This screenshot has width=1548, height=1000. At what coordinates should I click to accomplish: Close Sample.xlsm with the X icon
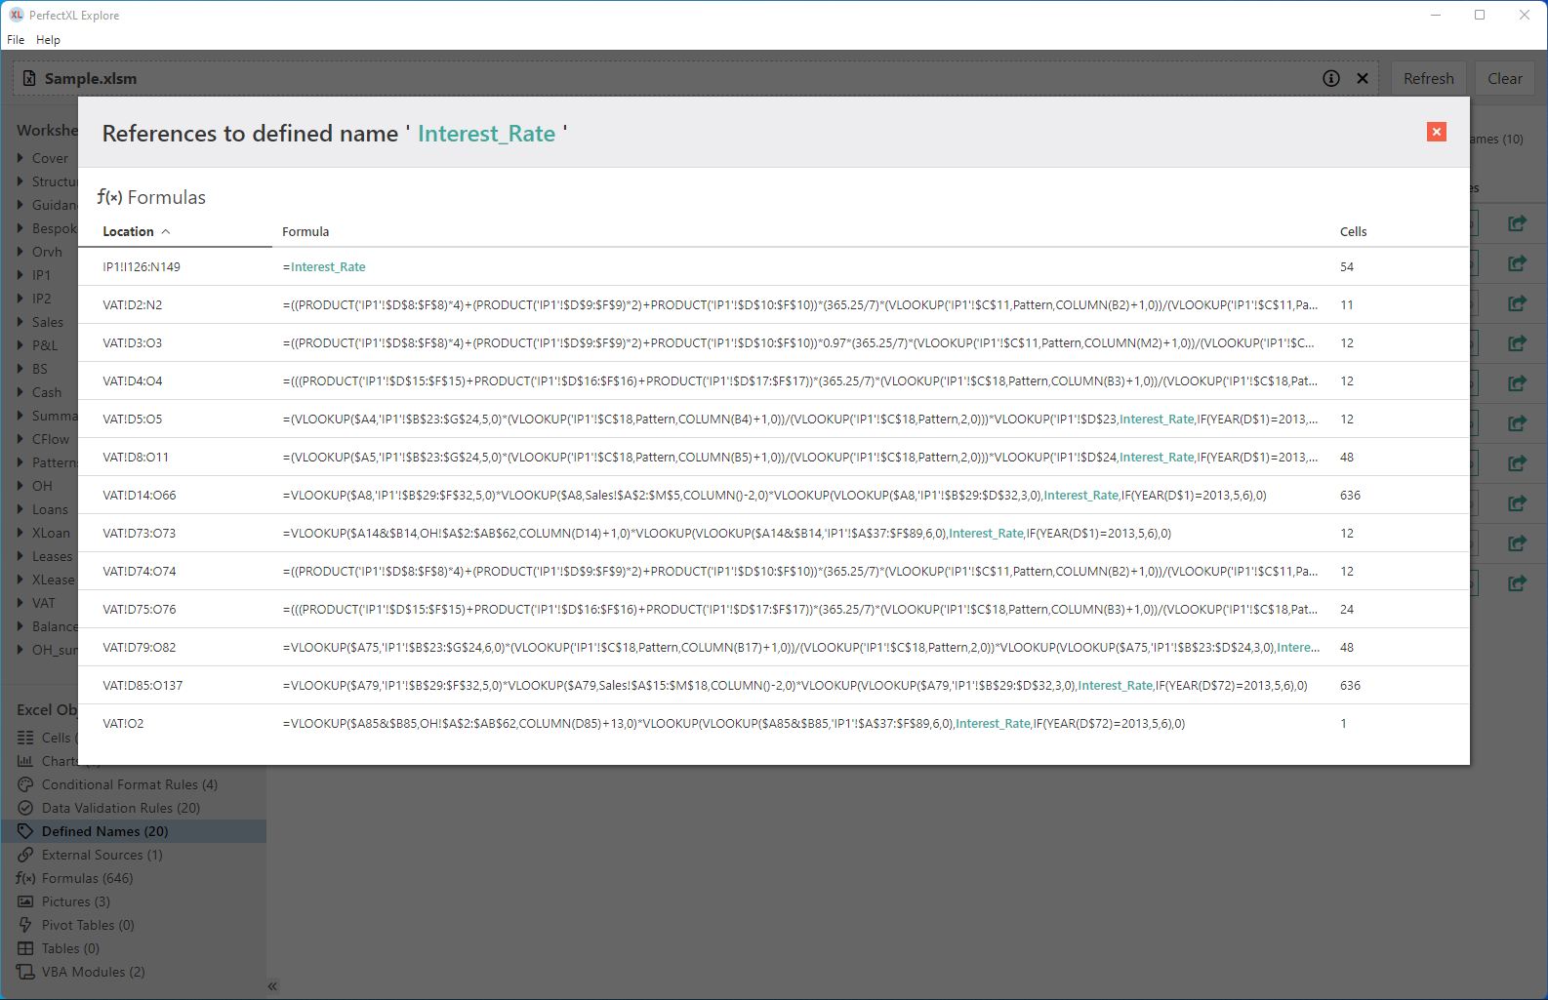1363,78
